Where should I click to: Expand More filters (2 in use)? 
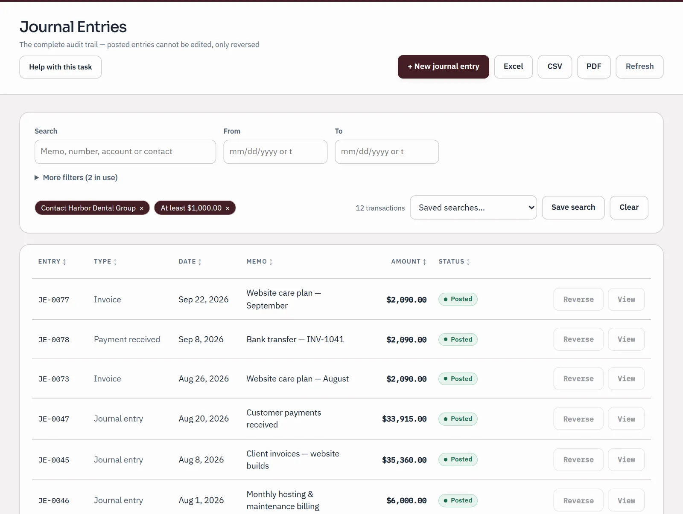coord(76,178)
